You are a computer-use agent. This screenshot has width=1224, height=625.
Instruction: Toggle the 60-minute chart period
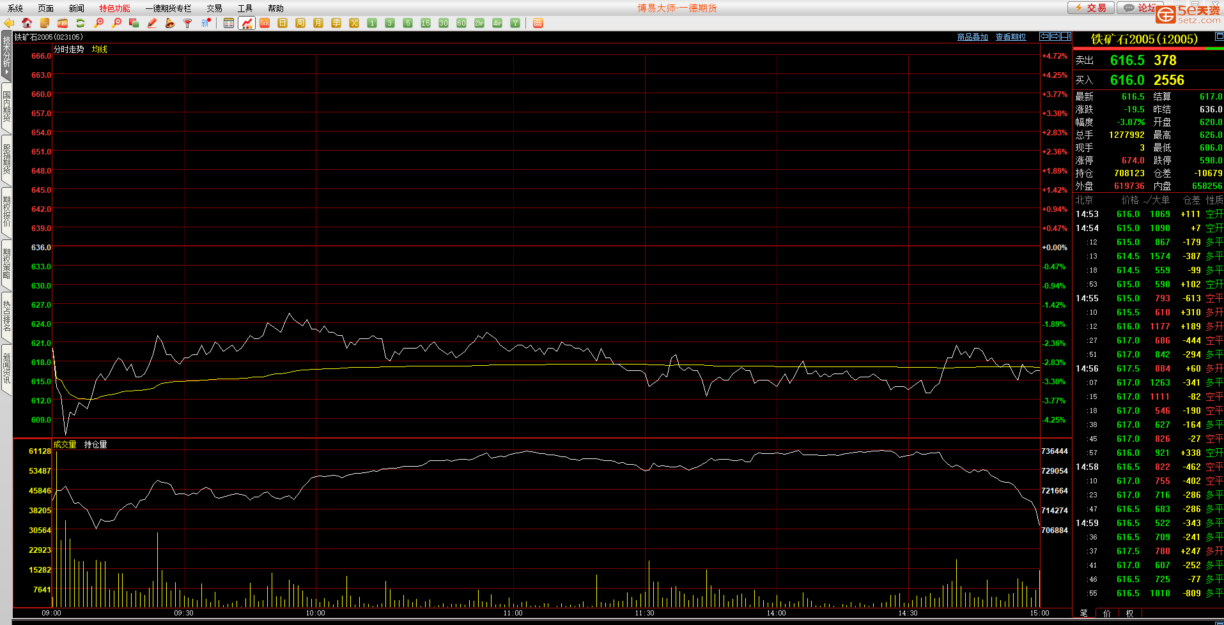(461, 23)
